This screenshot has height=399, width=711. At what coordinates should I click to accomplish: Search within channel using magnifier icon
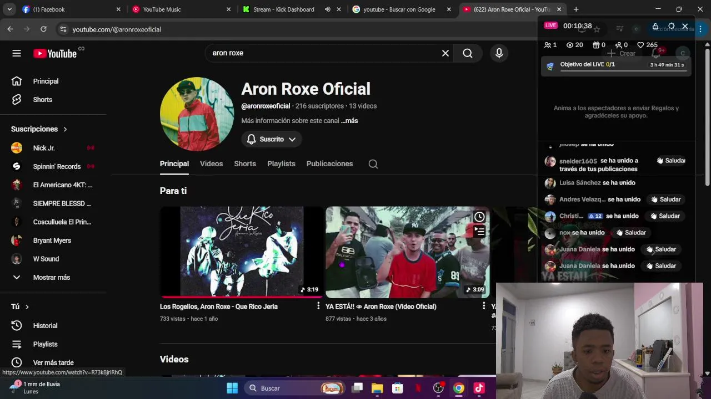(373, 164)
